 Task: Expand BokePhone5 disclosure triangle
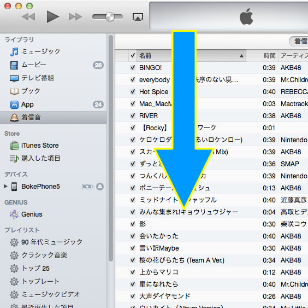point(5,186)
